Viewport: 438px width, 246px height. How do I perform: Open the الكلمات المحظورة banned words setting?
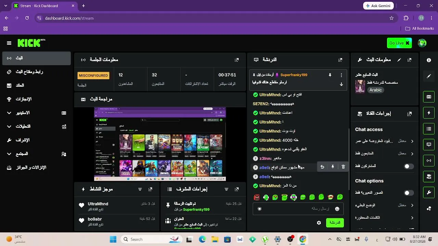pos(385,218)
